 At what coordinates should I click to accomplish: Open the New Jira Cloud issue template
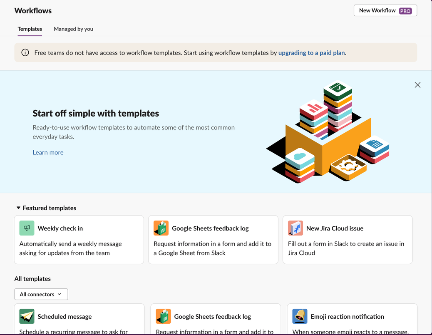coord(348,240)
